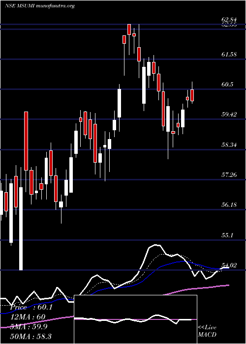Click the <<Live MACD label

(x=207, y=331)
